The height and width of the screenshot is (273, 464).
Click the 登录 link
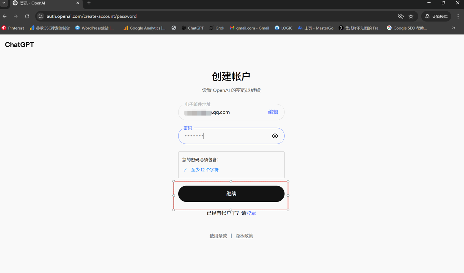click(x=251, y=213)
